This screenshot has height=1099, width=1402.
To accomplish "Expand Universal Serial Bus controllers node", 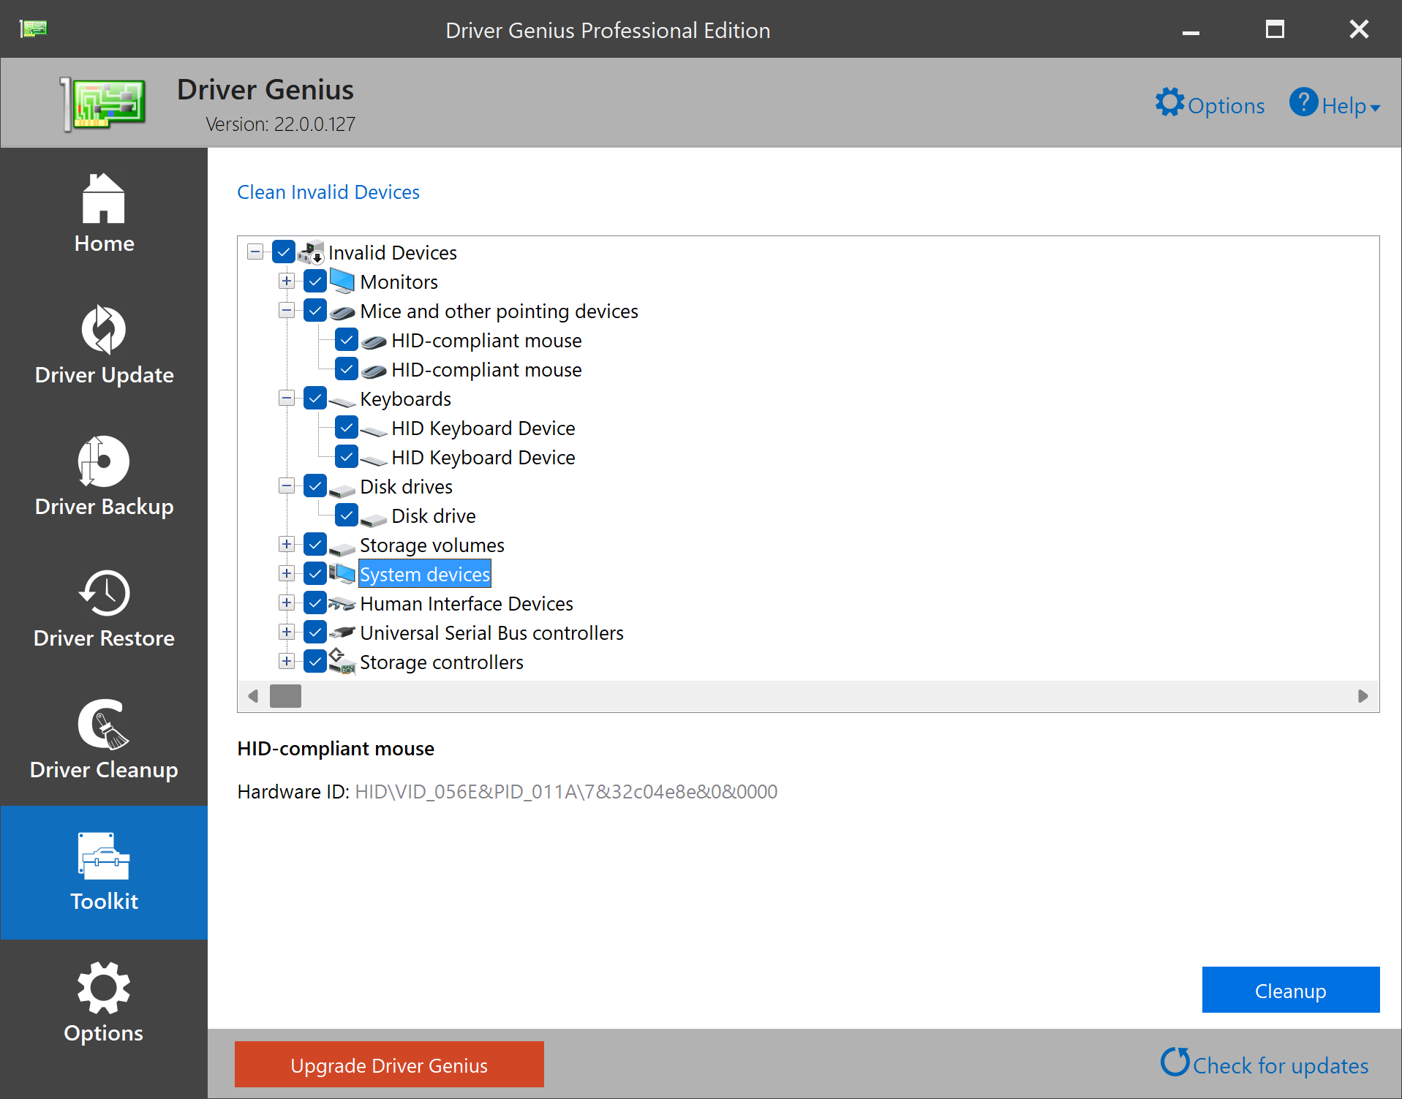I will pyautogui.click(x=287, y=632).
